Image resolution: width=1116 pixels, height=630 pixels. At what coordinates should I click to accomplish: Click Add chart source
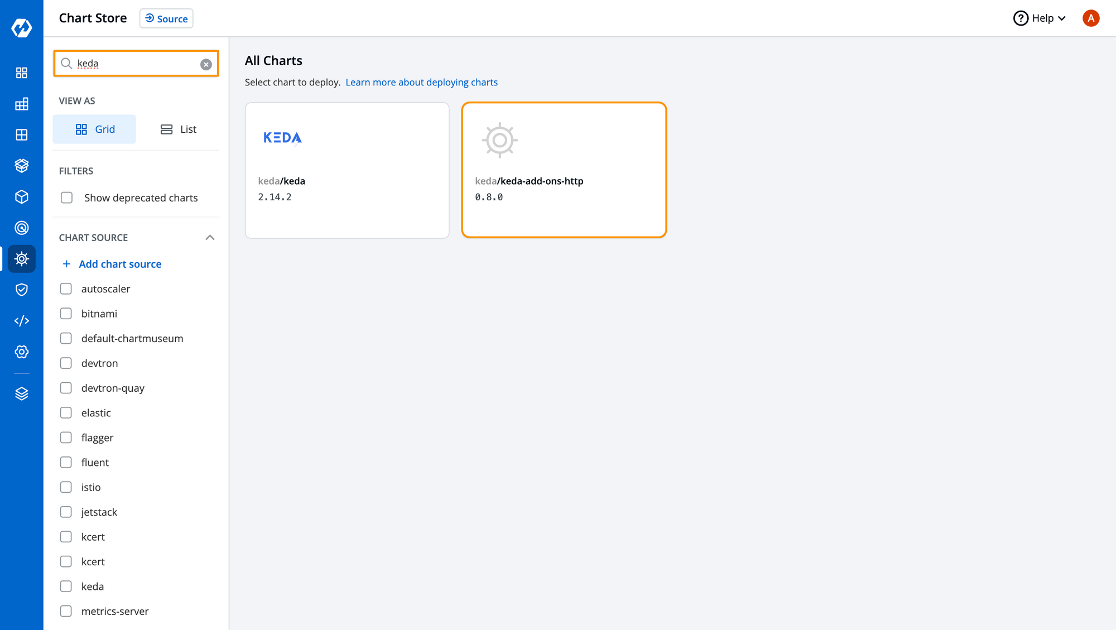click(x=112, y=264)
